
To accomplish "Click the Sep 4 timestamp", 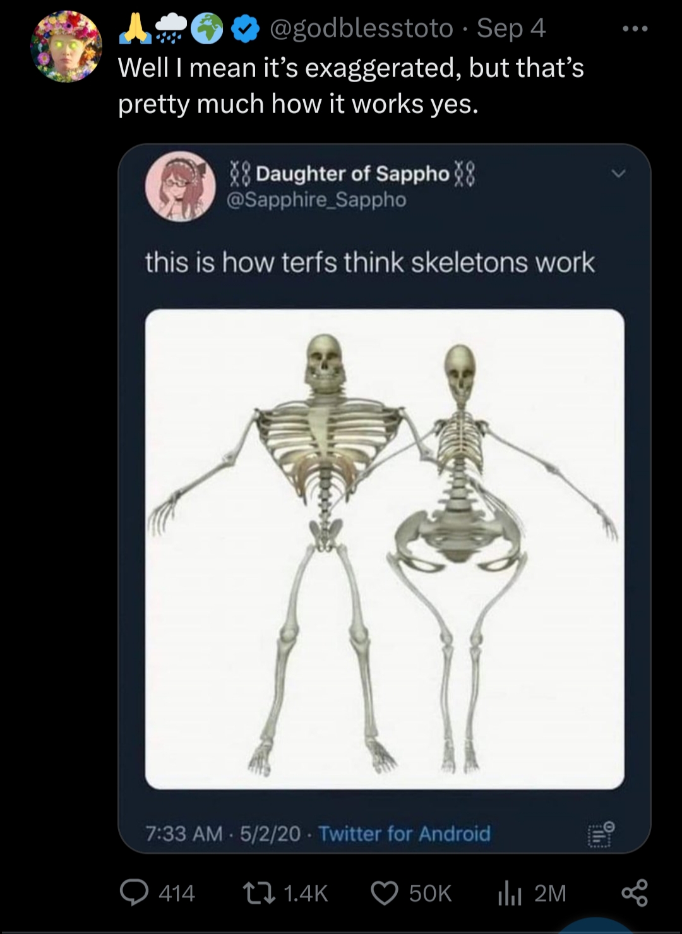I will coord(511,28).
